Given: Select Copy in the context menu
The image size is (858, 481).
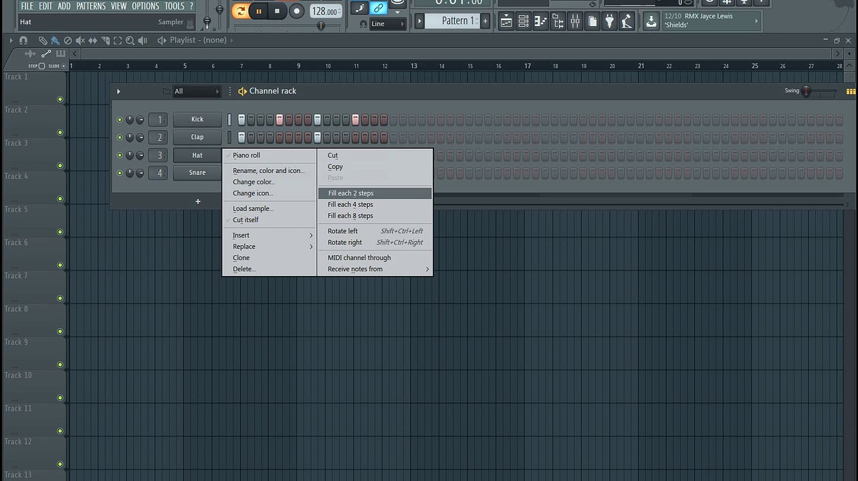Looking at the screenshot, I should pyautogui.click(x=375, y=166).
